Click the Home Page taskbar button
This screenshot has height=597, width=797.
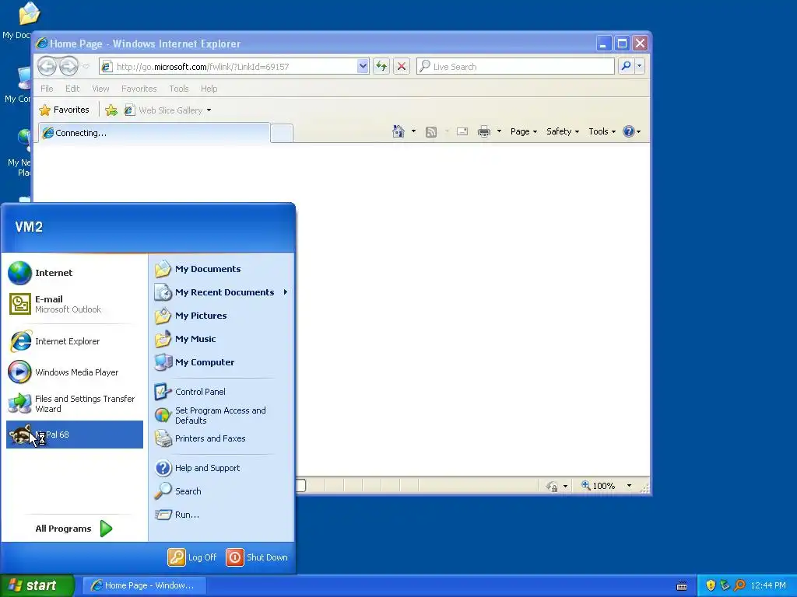click(144, 585)
